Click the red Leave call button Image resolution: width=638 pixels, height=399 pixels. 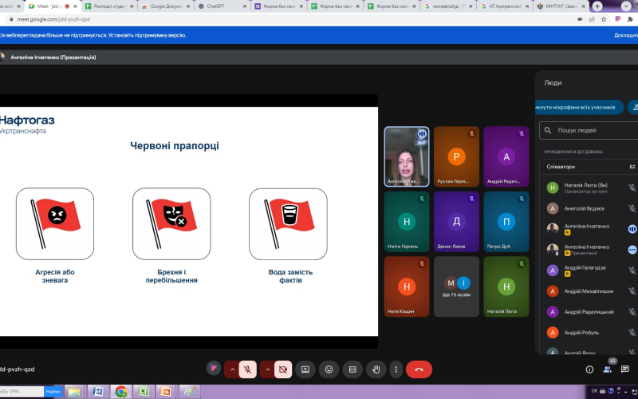pos(419,369)
